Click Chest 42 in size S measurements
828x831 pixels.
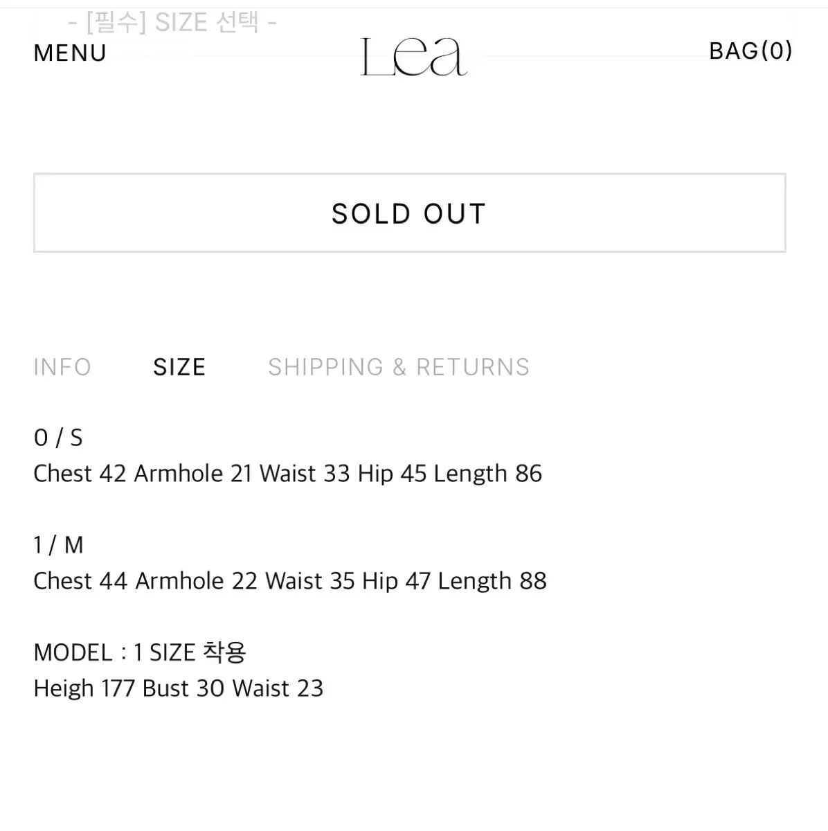point(80,474)
